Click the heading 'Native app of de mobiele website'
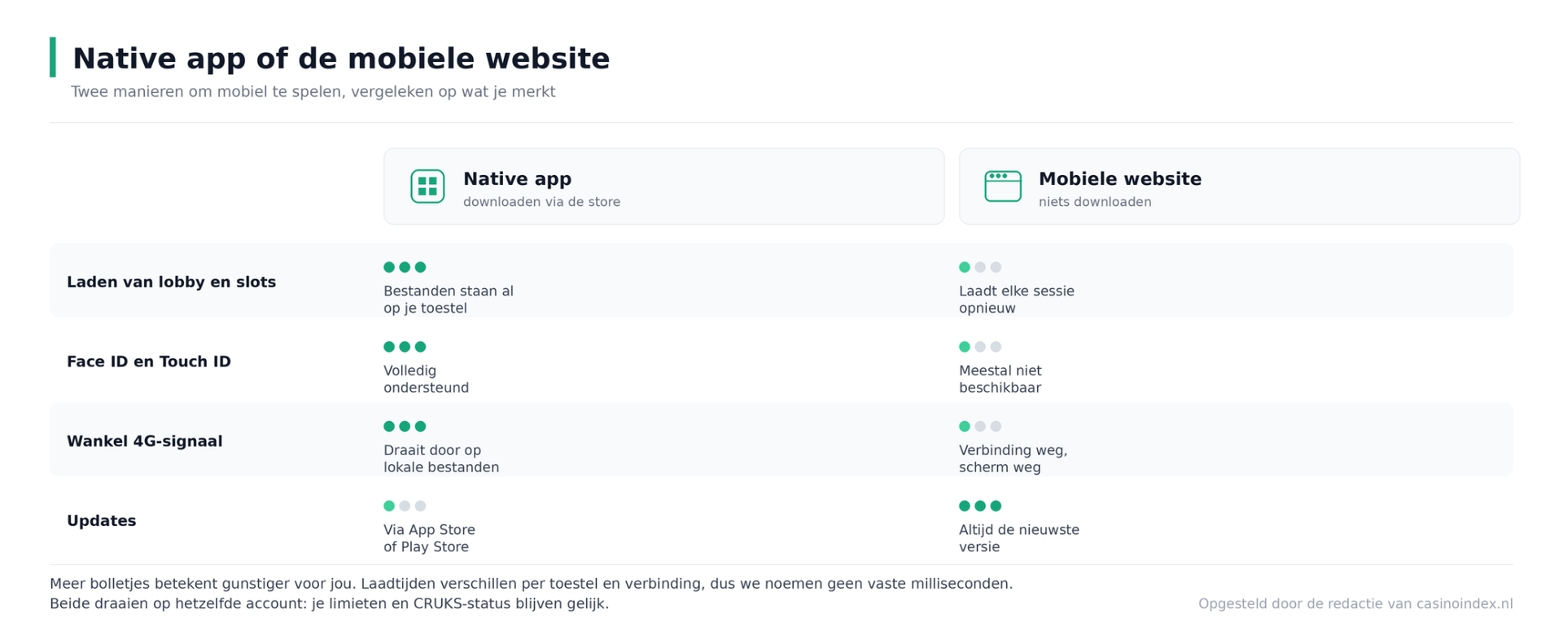The width and height of the screenshot is (1563, 640). pyautogui.click(x=341, y=59)
